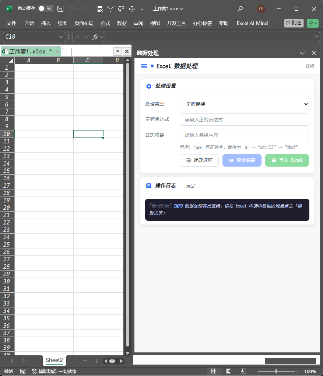Click the select-all corner triangle of the sheet

click(11, 60)
